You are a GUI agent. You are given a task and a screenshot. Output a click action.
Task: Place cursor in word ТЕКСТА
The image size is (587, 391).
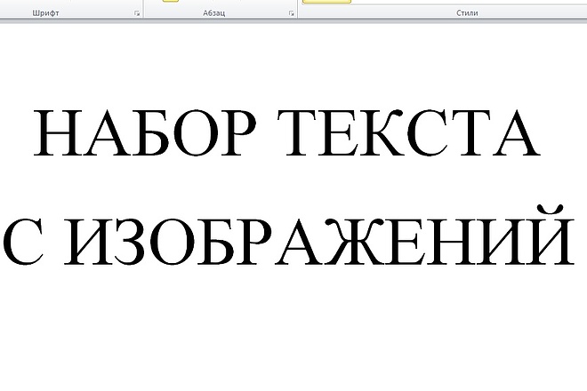[409, 132]
